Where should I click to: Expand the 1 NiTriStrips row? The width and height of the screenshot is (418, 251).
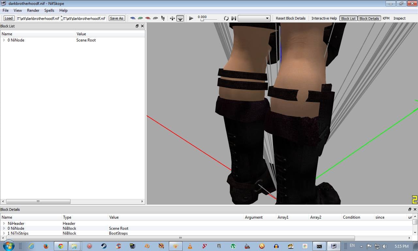[4, 233]
